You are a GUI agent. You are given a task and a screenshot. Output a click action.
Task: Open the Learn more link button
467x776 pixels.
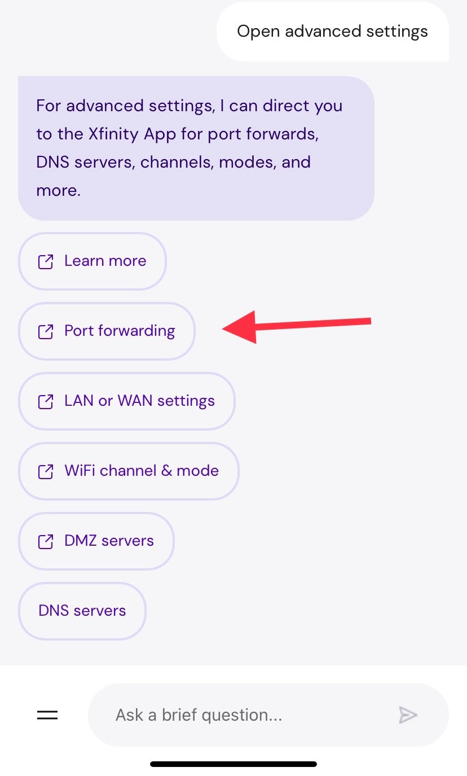[x=92, y=261]
